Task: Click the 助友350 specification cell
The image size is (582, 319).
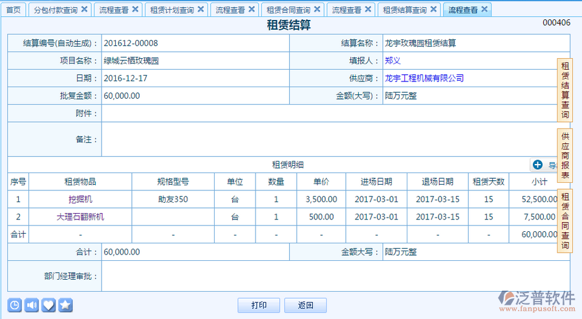Action: click(173, 200)
